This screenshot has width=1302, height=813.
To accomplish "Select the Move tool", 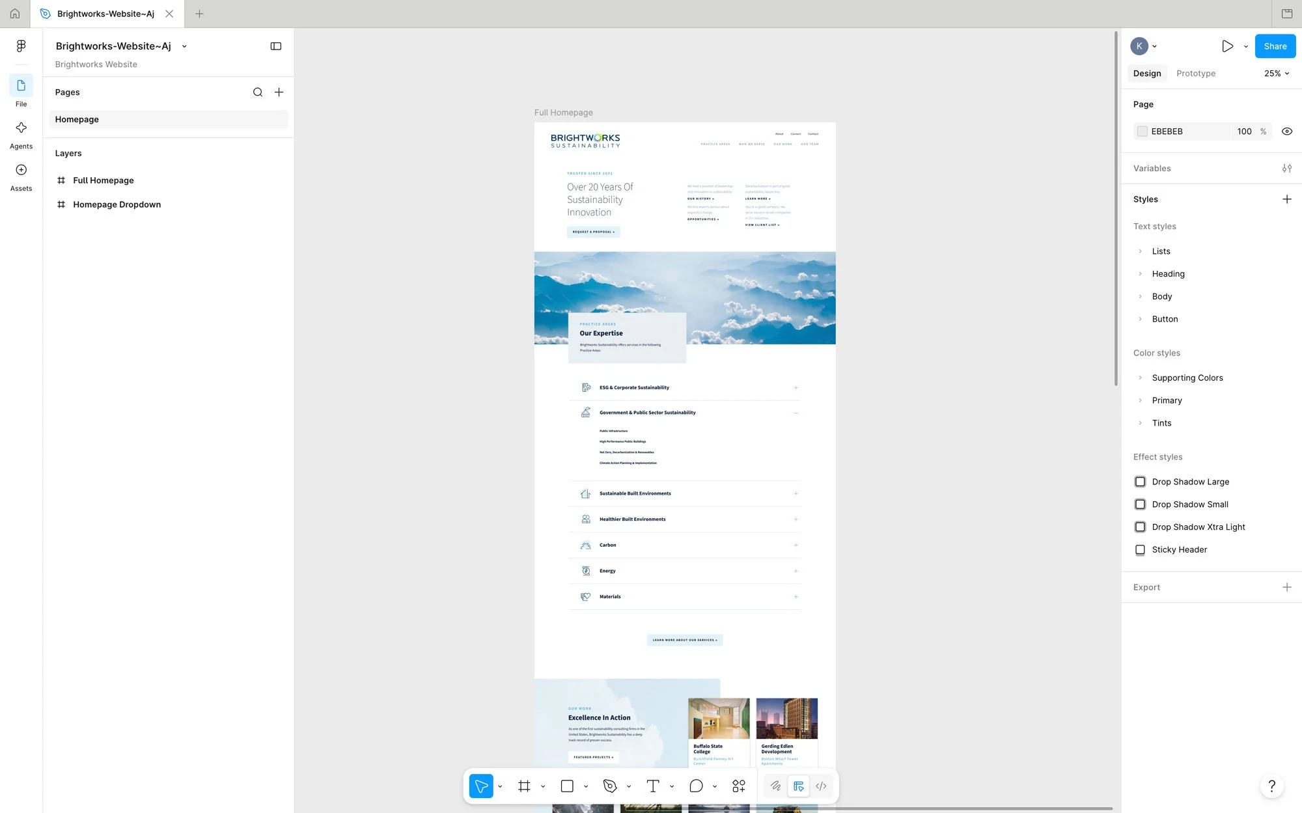I will [481, 786].
